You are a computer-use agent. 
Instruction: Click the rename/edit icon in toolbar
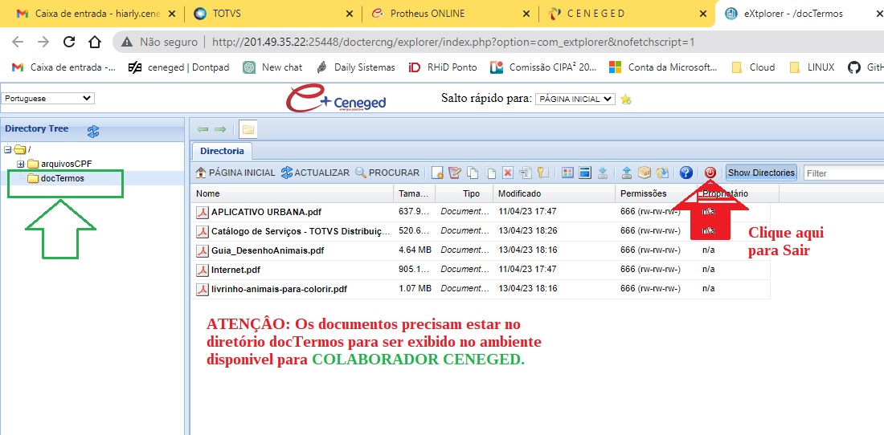click(455, 173)
